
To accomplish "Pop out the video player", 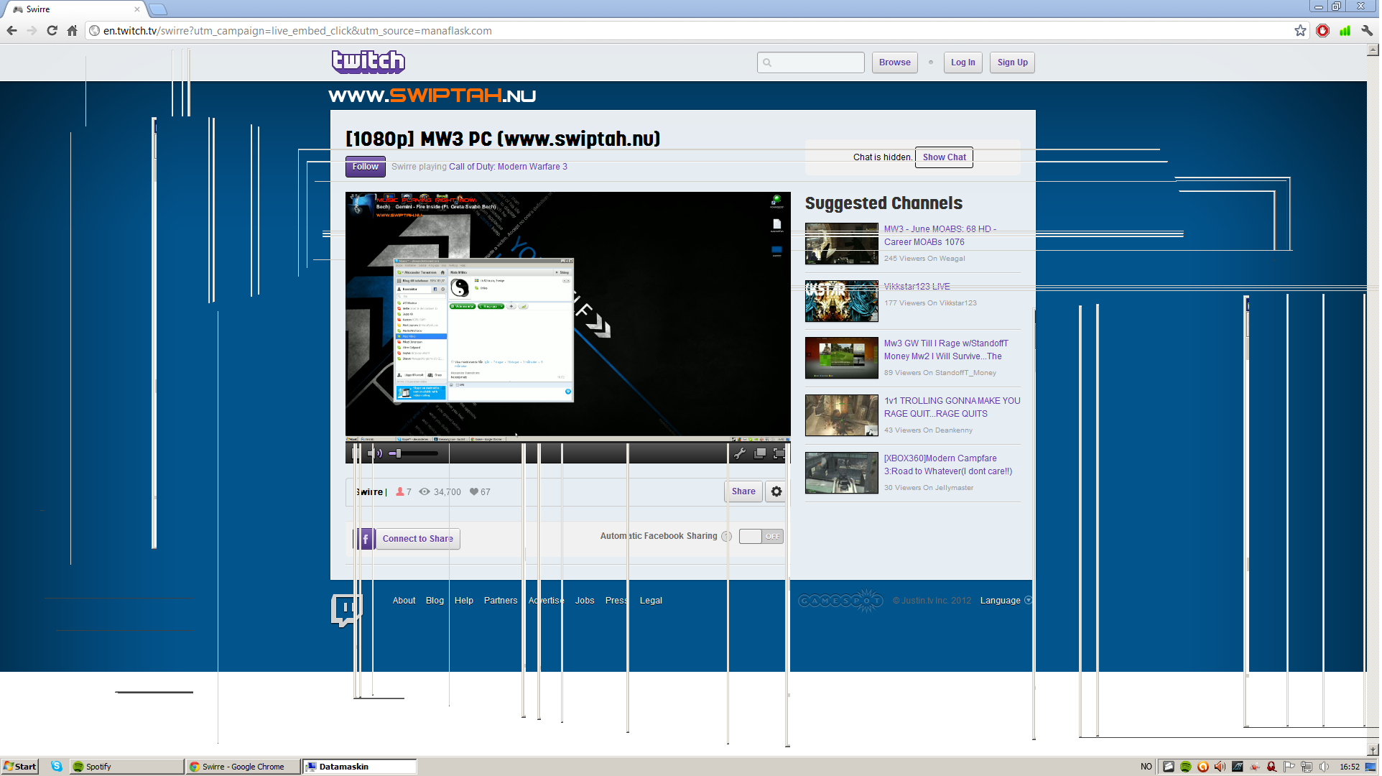I will (x=760, y=453).
